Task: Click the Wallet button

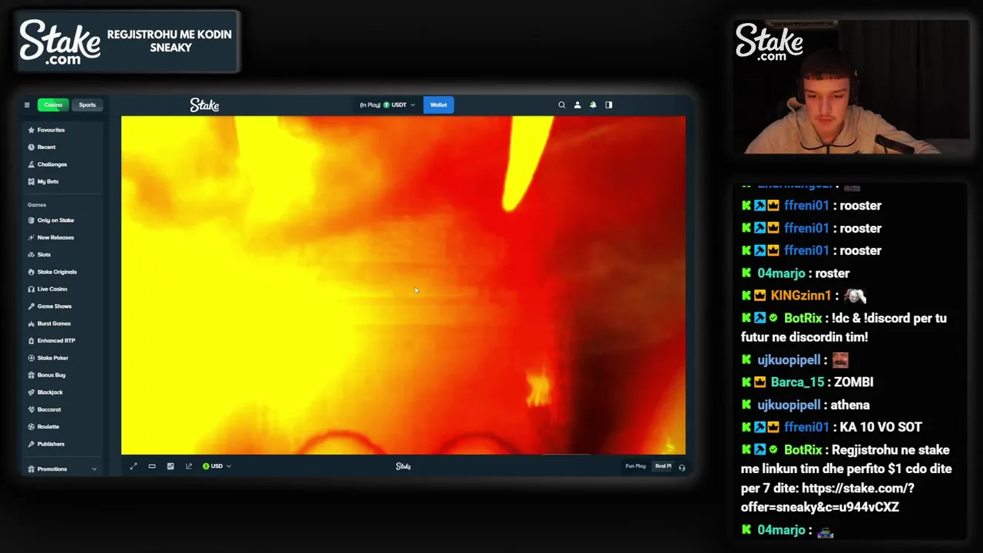Action: pos(439,105)
